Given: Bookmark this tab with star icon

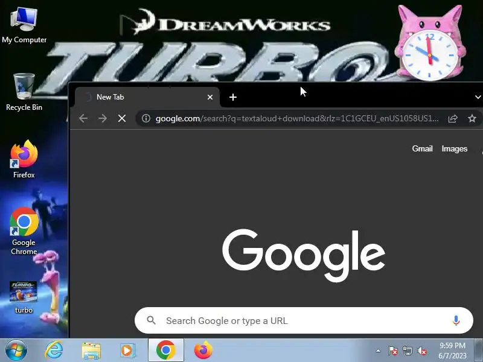Looking at the screenshot, I should point(472,118).
